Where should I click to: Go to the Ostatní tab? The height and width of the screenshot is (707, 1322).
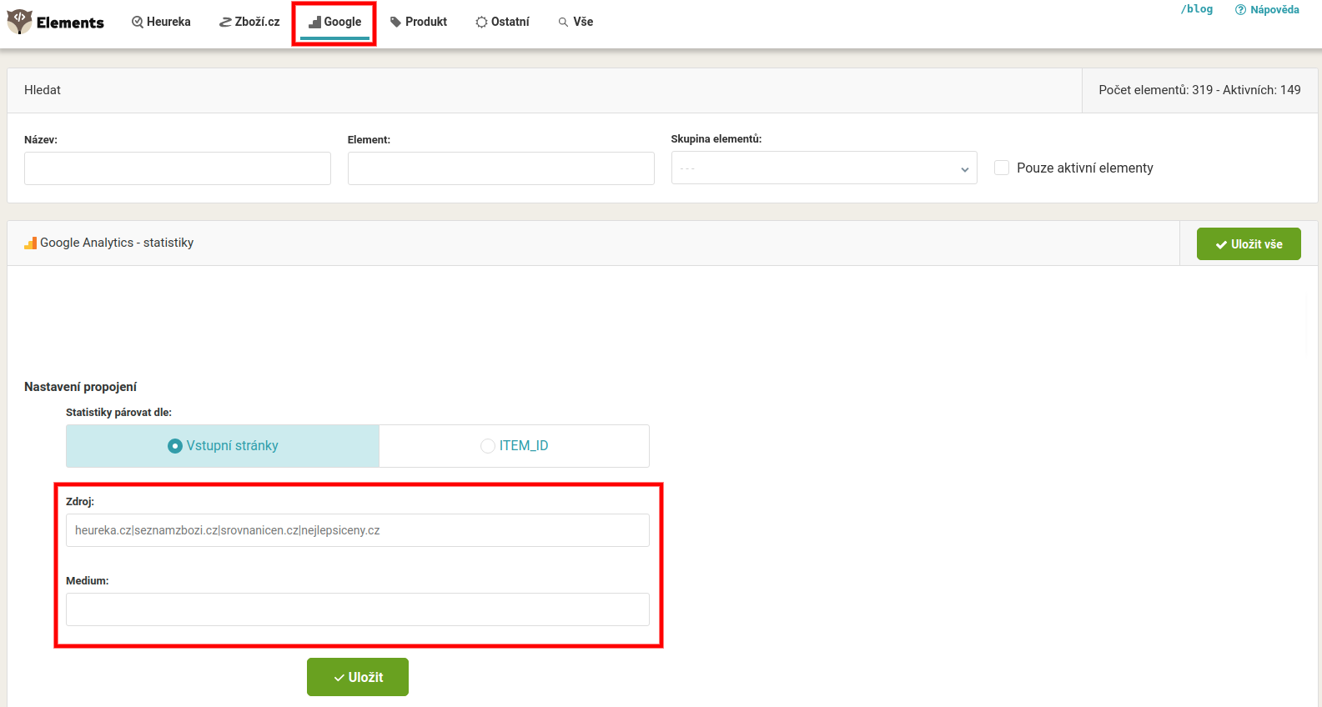pyautogui.click(x=503, y=22)
